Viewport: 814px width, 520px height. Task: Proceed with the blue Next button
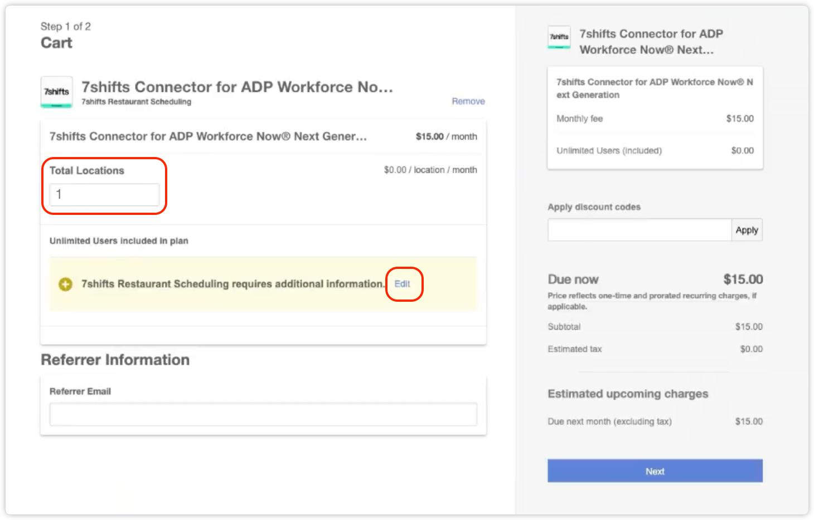pyautogui.click(x=655, y=471)
